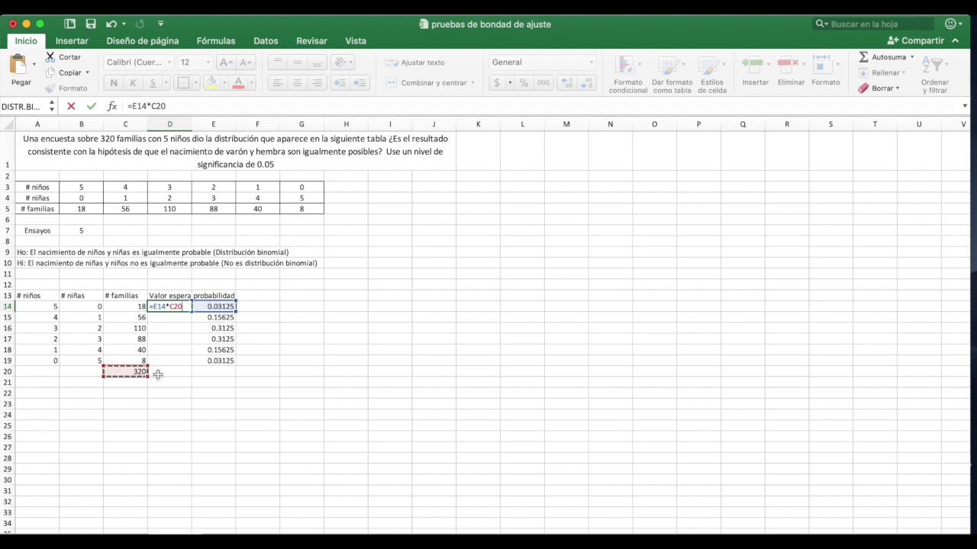The height and width of the screenshot is (549, 977).
Task: Click the decrease font size icon
Action: point(245,63)
